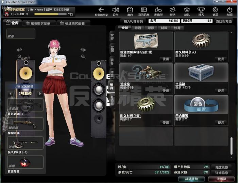238x183 pixels.
Task: Select secondary weapon slot 神怒之炎
Action: [x=25, y=124]
